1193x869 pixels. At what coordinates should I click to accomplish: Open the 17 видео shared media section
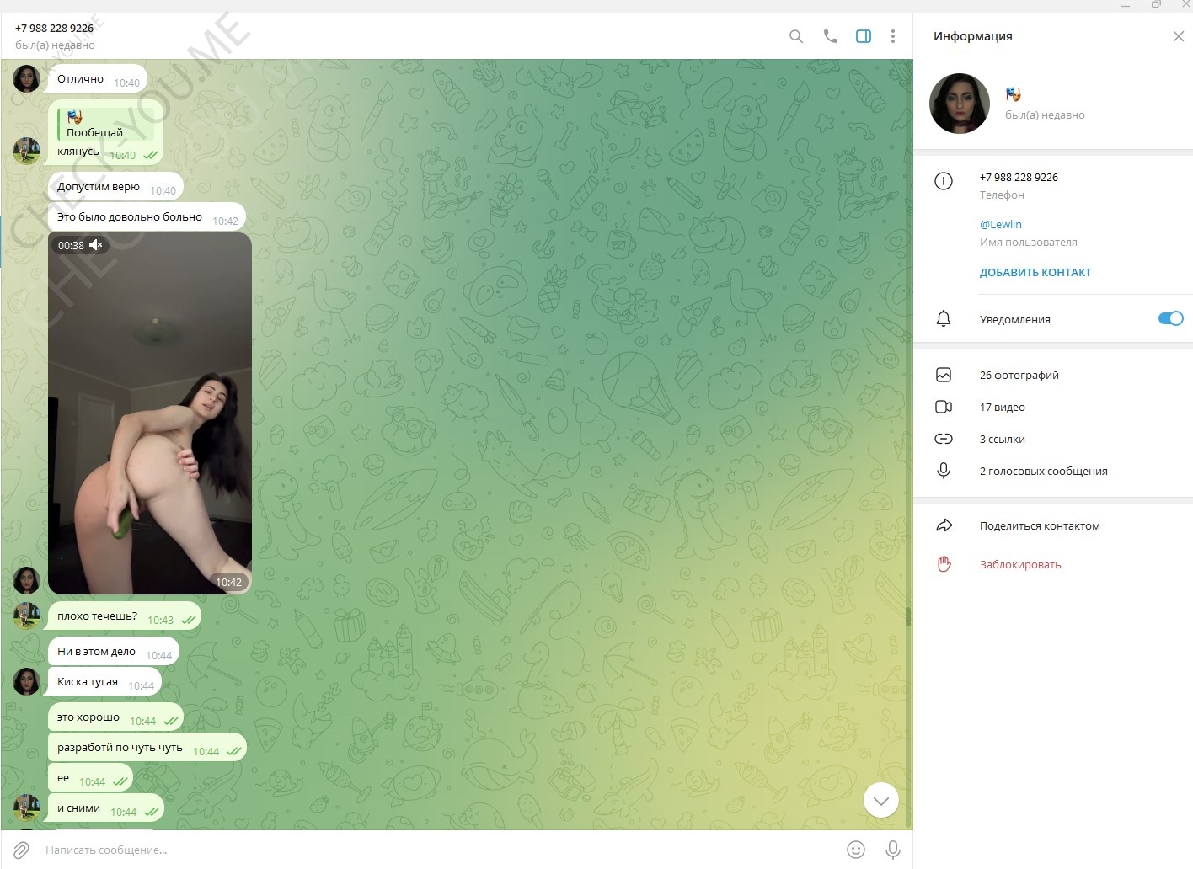tap(1002, 408)
